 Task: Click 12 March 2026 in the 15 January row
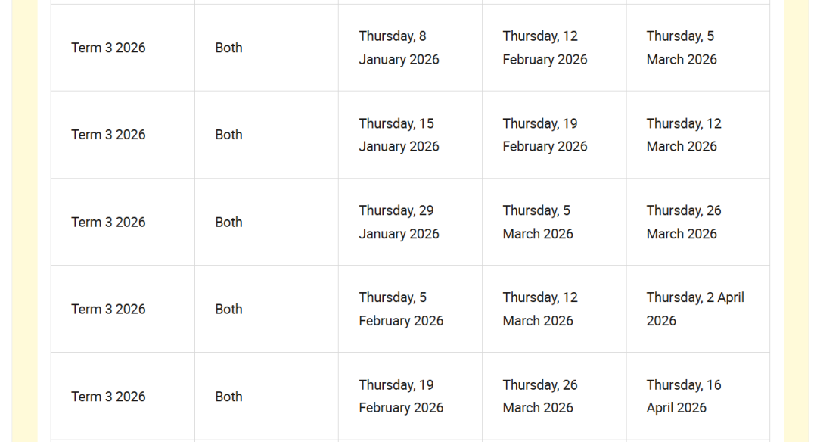pyautogui.click(x=684, y=135)
